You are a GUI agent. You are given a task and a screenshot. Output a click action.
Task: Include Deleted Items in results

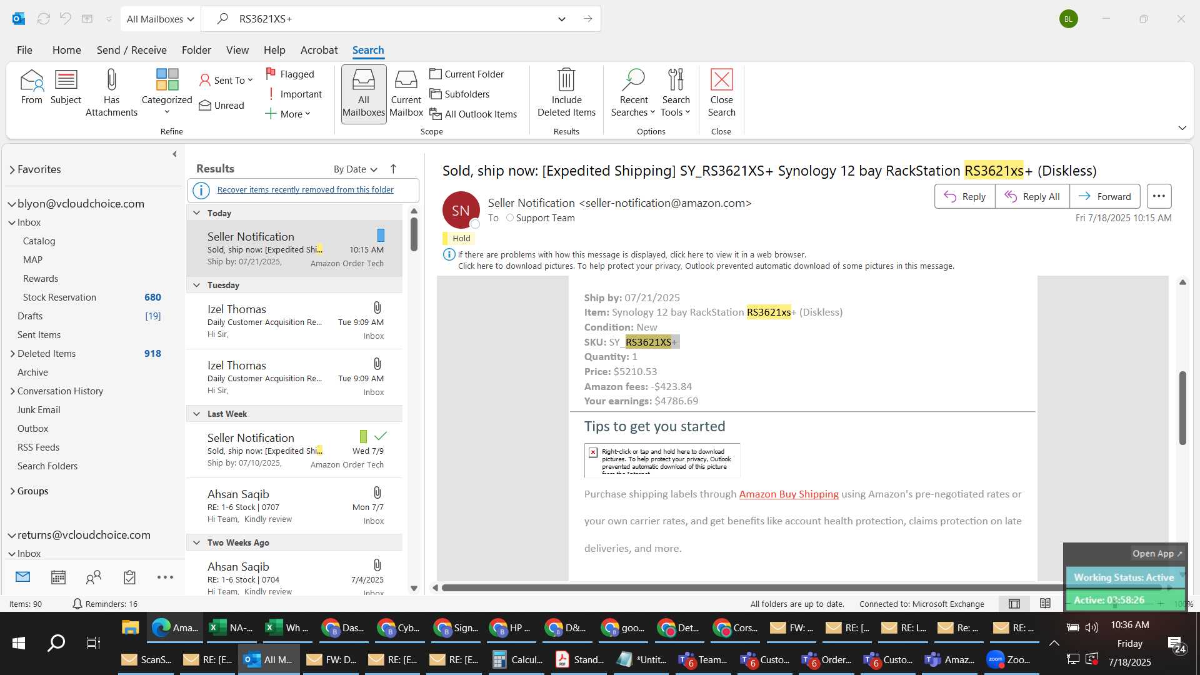566,93
